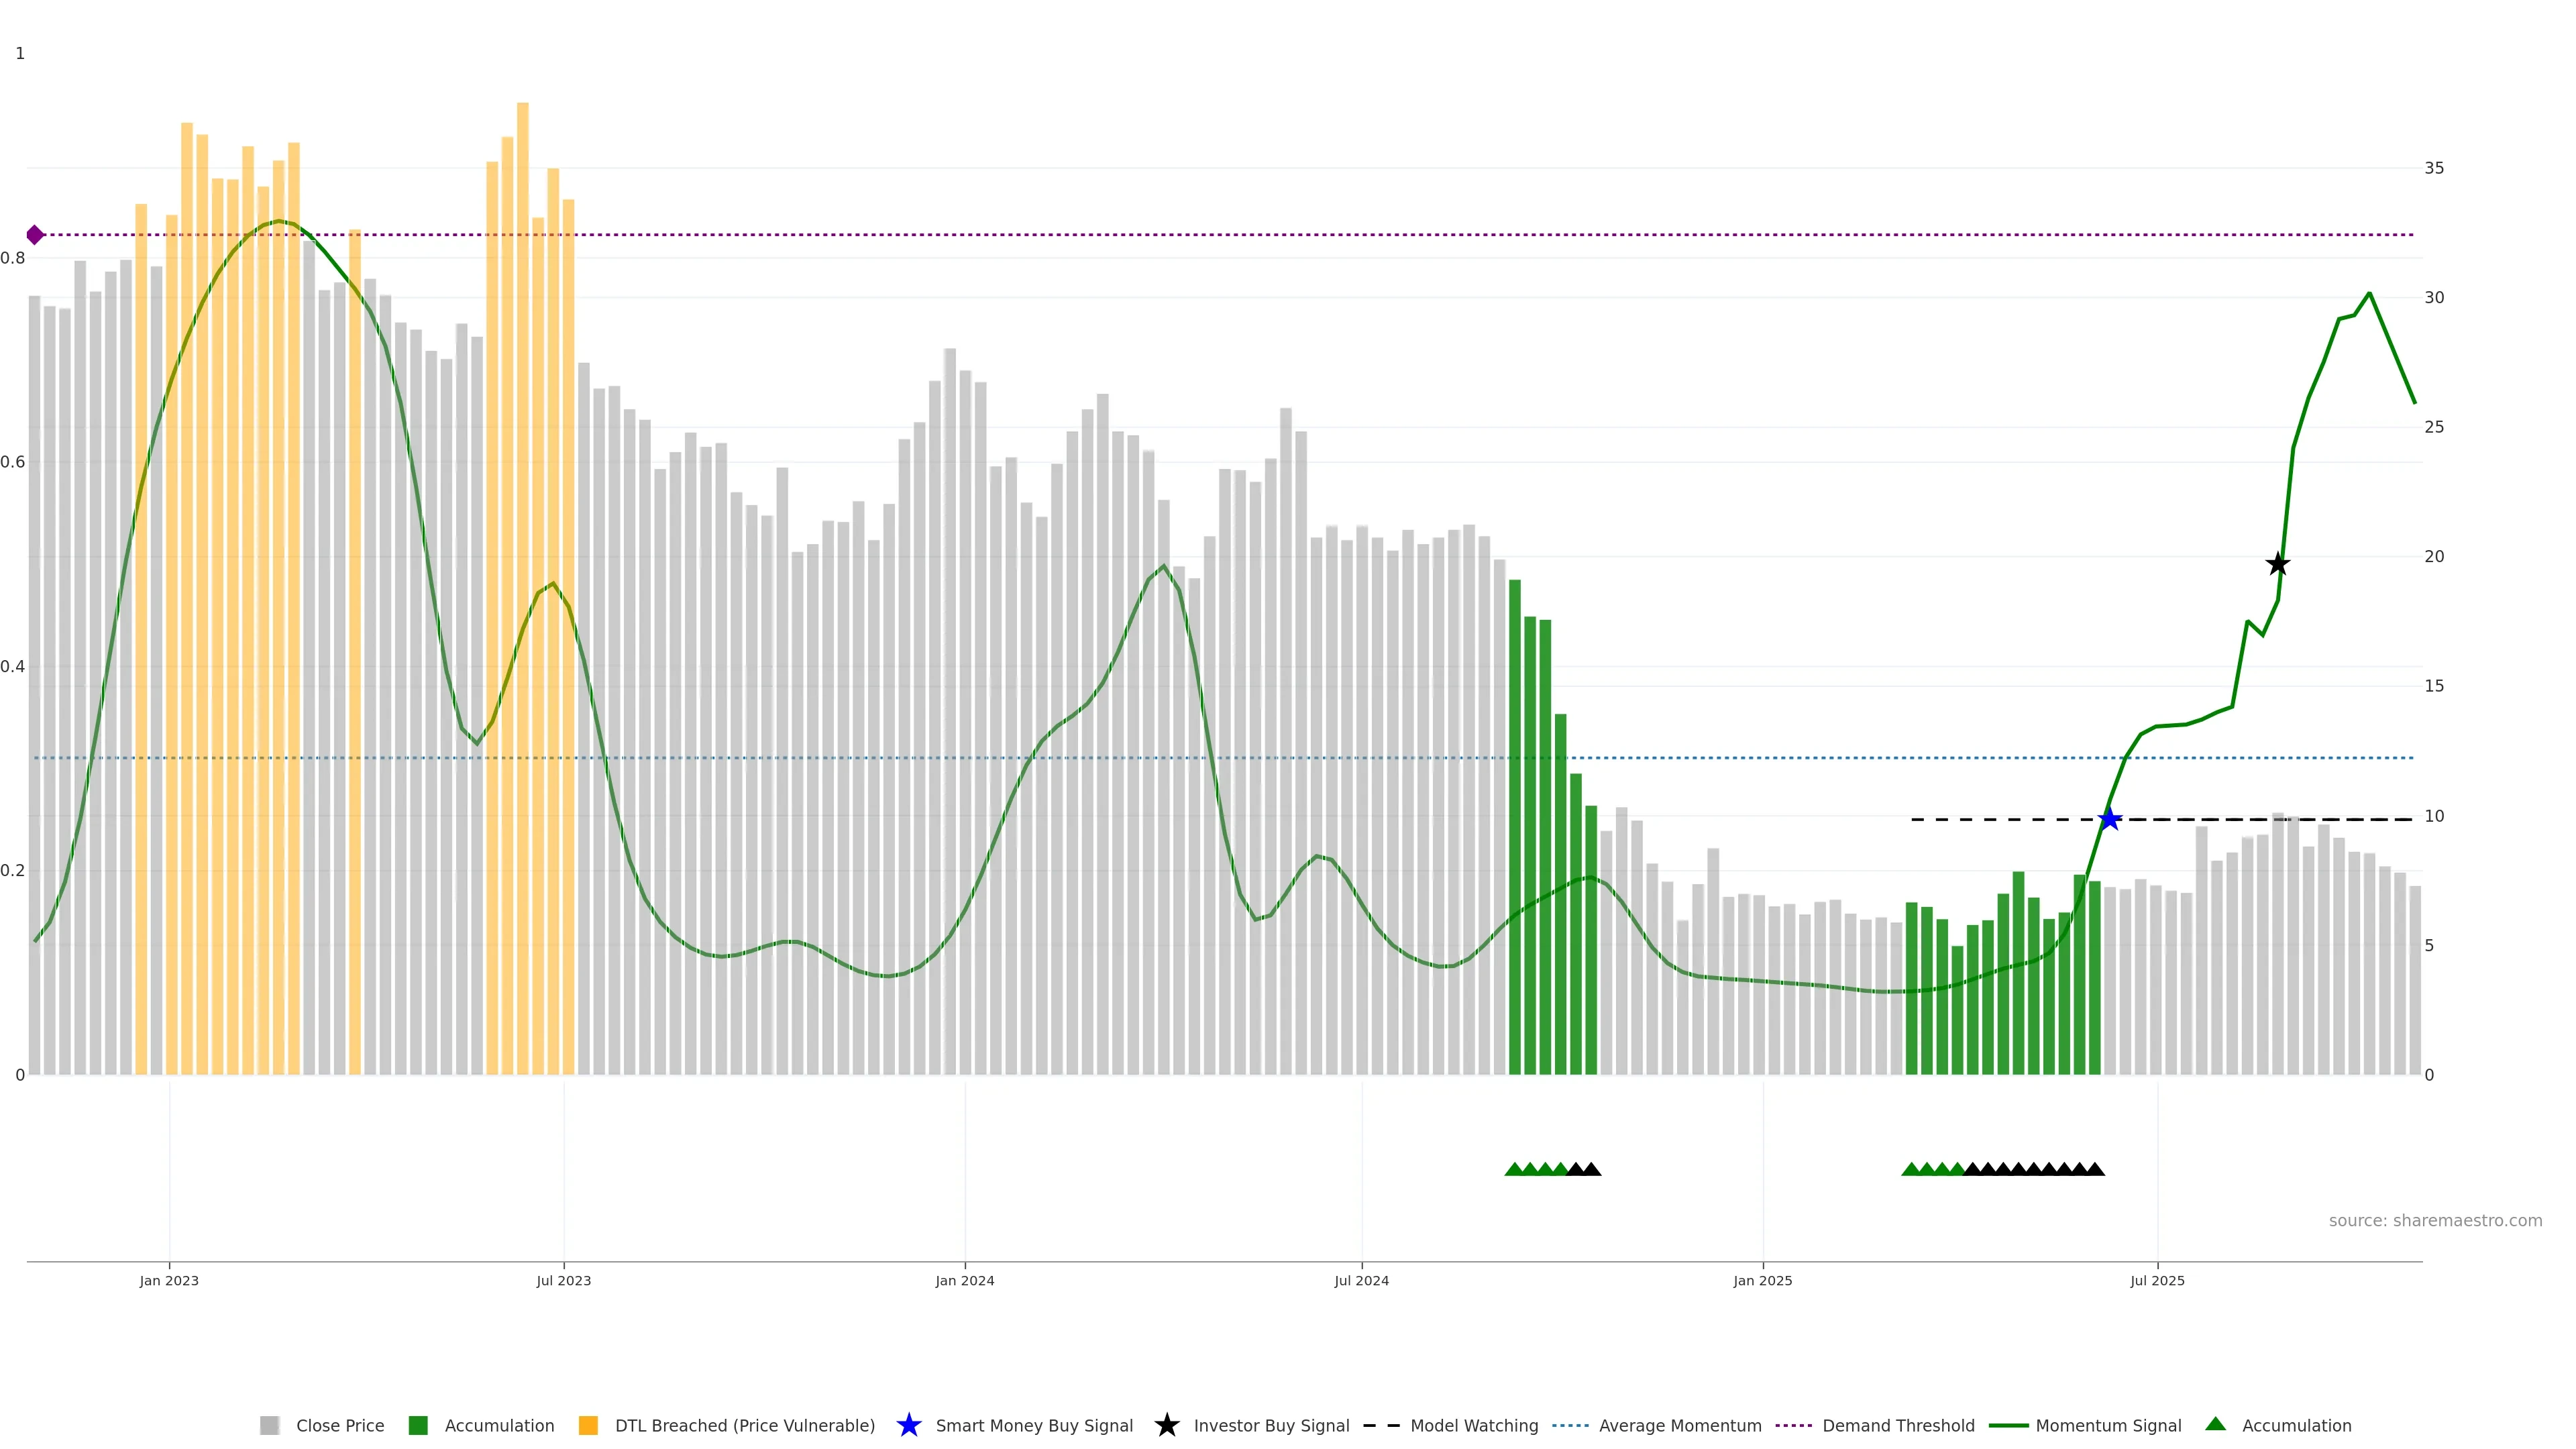Click the orange DTL Breached legend square
This screenshot has height=1449, width=2576.
pos(588,1425)
